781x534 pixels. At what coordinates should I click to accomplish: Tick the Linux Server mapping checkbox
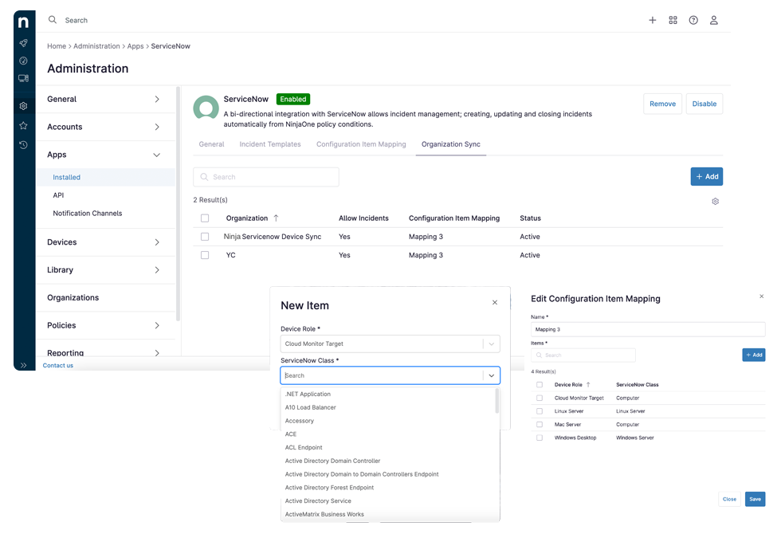click(x=540, y=411)
